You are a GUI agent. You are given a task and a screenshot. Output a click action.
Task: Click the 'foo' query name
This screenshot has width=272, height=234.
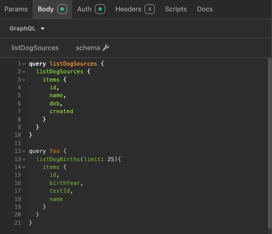click(x=55, y=151)
